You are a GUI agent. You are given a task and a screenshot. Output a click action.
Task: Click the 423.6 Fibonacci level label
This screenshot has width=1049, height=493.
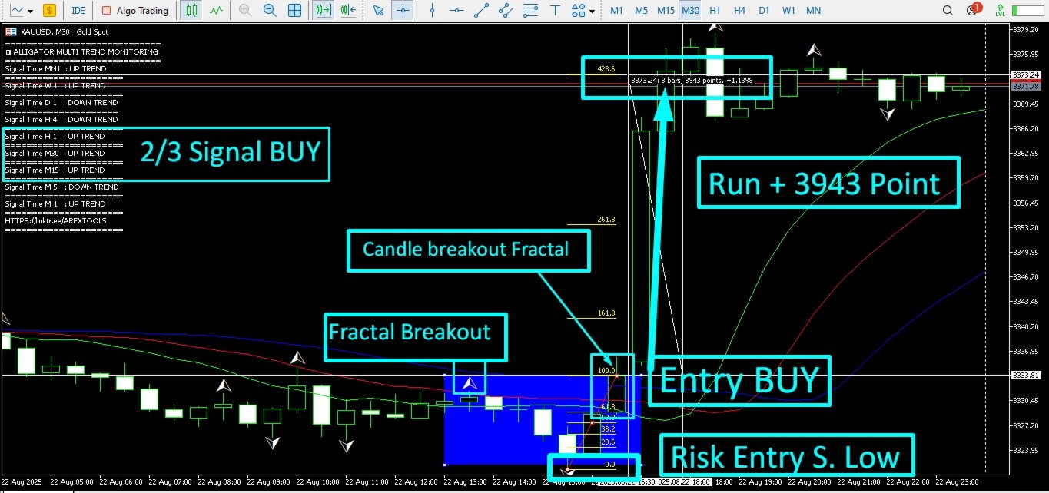606,69
